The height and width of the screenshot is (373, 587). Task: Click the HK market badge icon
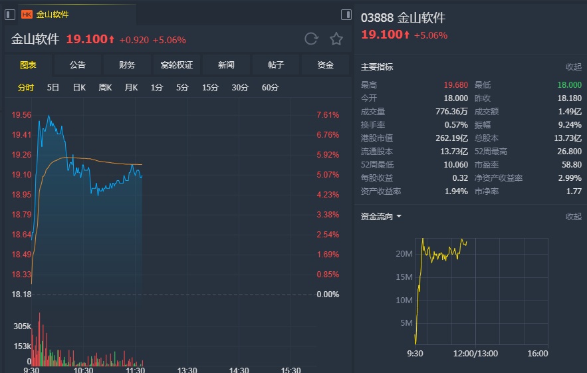pyautogui.click(x=27, y=14)
